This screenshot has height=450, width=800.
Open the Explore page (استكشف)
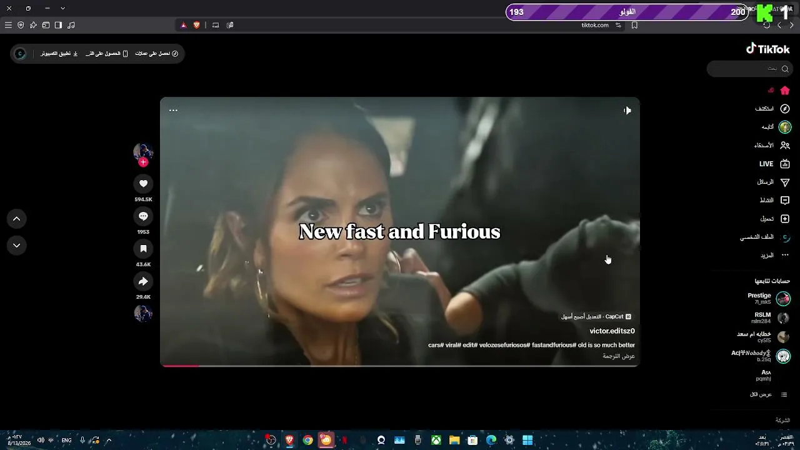[x=772, y=109]
